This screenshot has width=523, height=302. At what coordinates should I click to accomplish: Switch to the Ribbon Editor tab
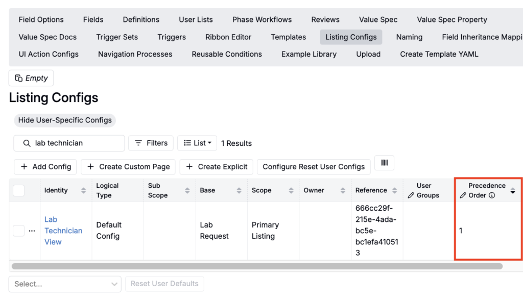228,37
